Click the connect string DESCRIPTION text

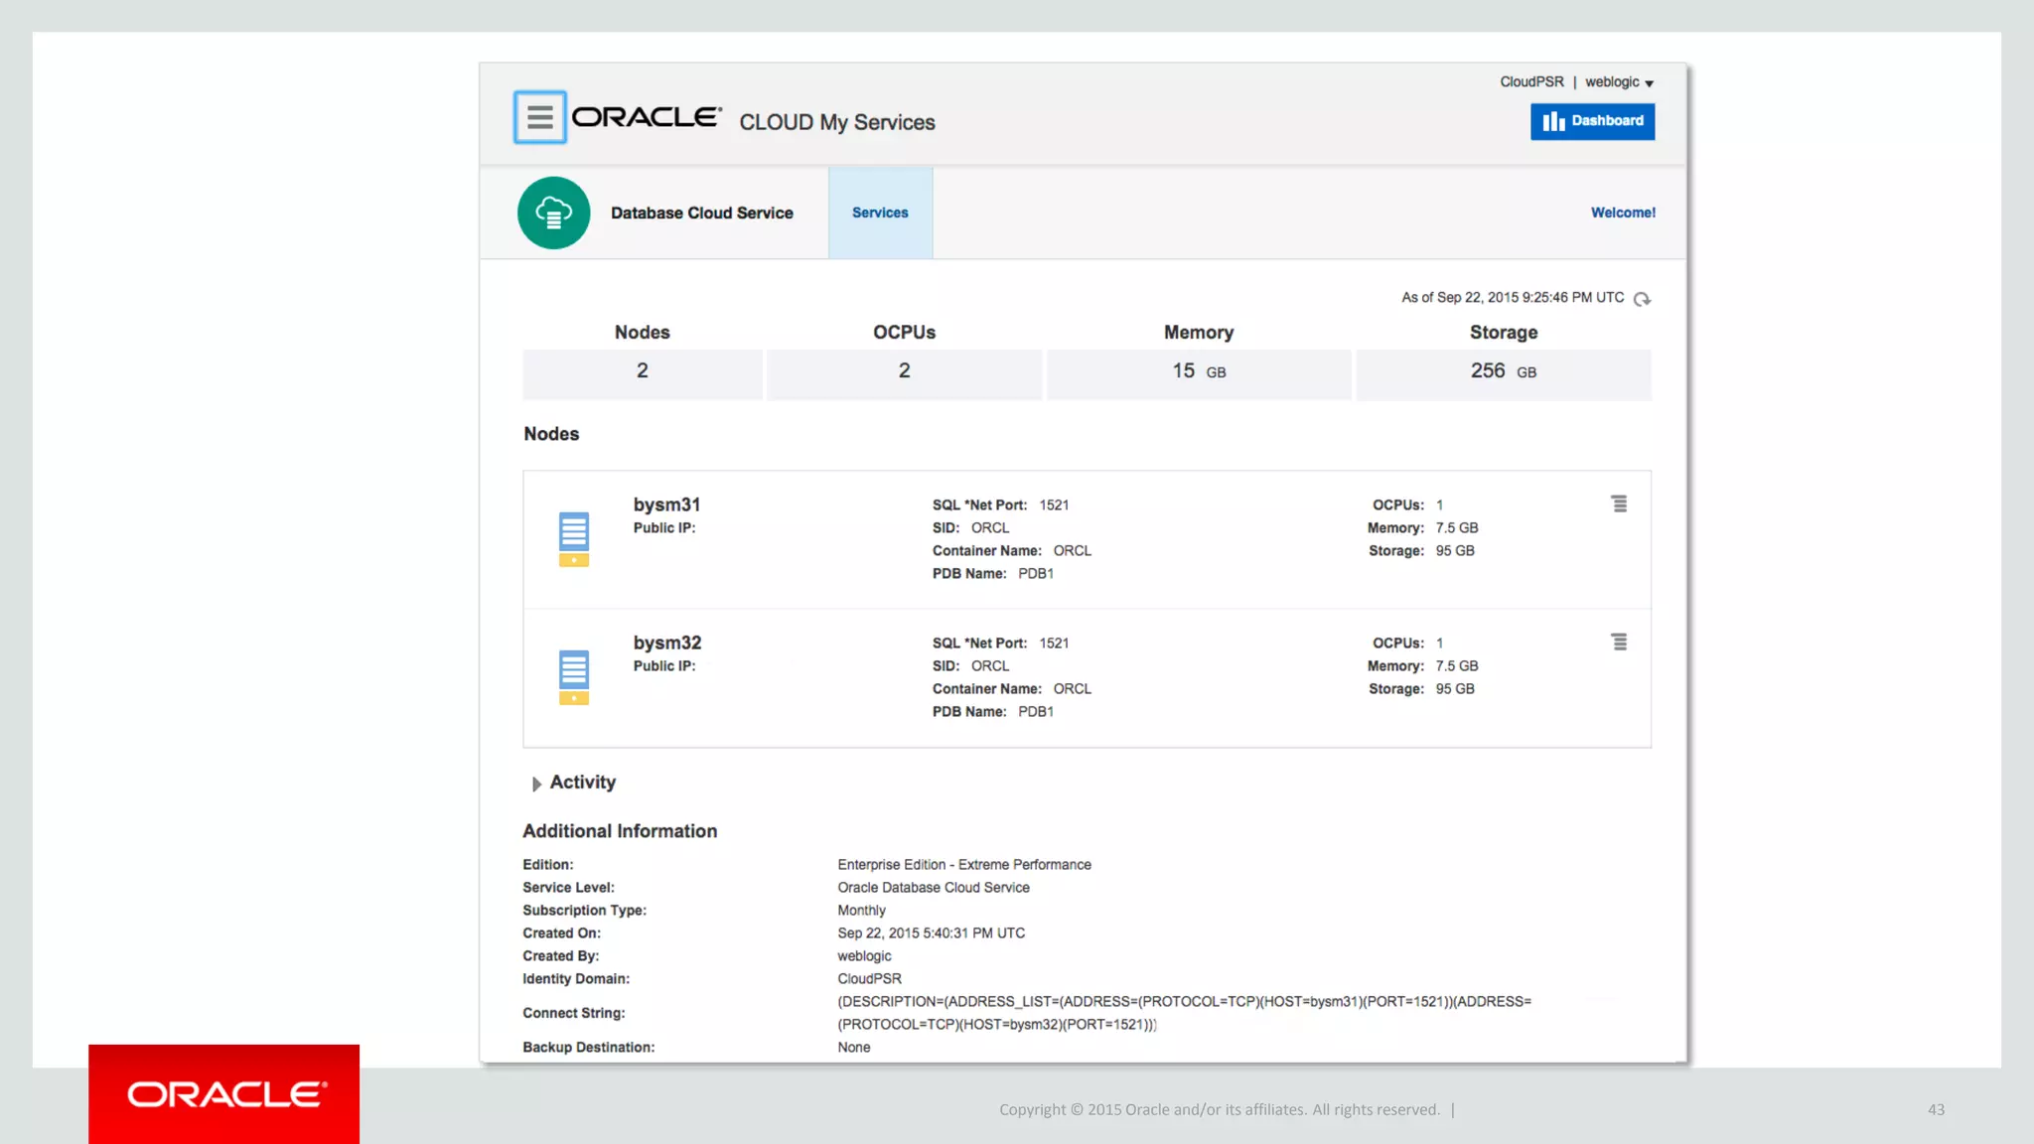pyautogui.click(x=1184, y=1013)
